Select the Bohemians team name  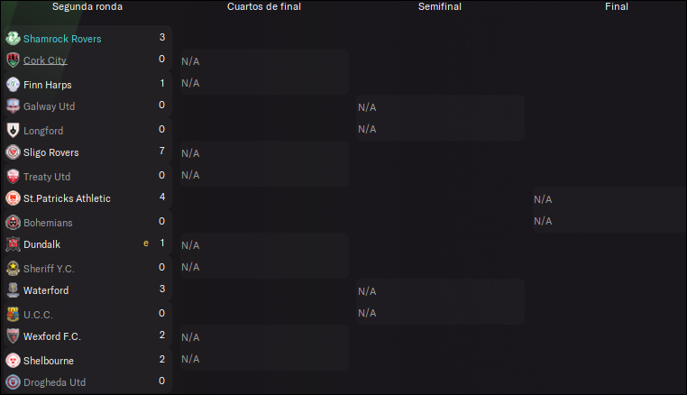point(48,223)
